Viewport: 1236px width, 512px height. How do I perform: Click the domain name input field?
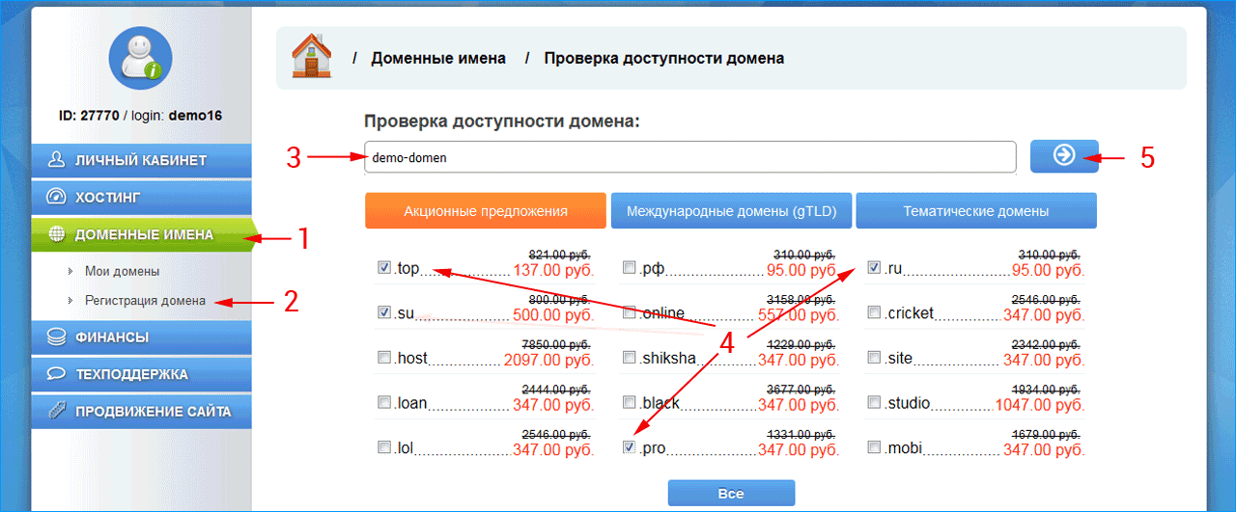689,157
